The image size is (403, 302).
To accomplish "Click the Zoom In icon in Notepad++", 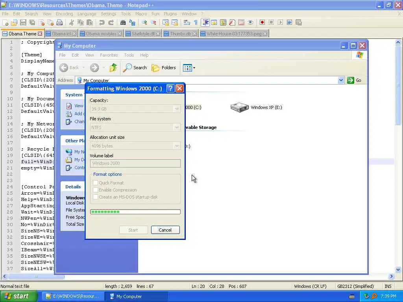I will (x=144, y=22).
